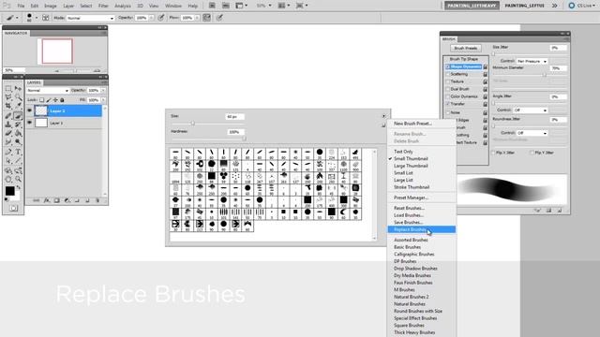Screen dimensions: 600x337
Task: Toggle the Transfer checkbox
Action: 448,104
